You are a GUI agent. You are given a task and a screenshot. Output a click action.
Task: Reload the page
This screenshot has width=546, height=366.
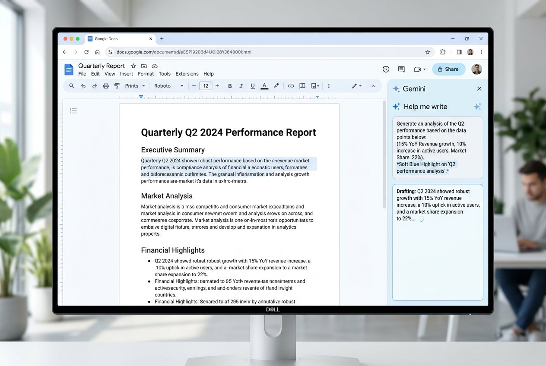tap(86, 52)
